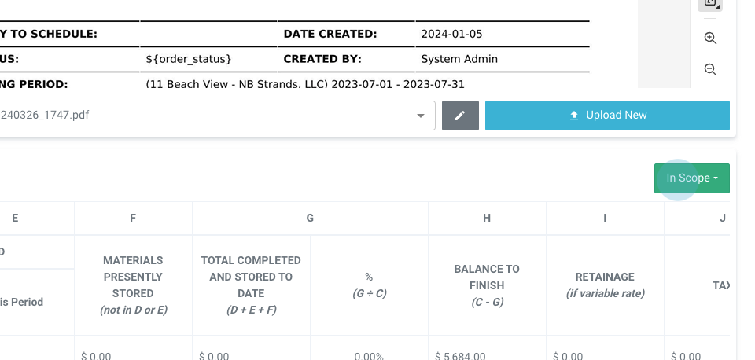The height and width of the screenshot is (360, 755).
Task: Click the percent (G ÷ C) column header
Action: point(369,285)
